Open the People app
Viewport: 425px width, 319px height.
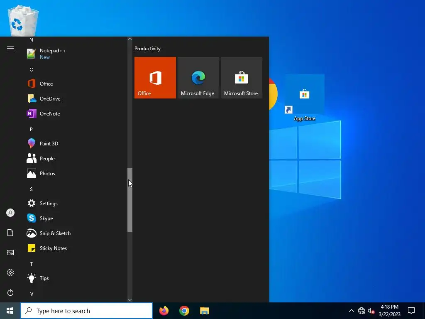click(76, 158)
